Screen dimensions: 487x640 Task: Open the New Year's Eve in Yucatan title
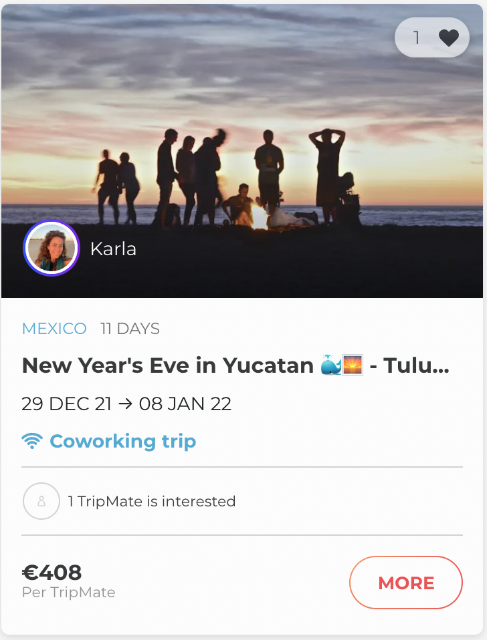pos(167,365)
